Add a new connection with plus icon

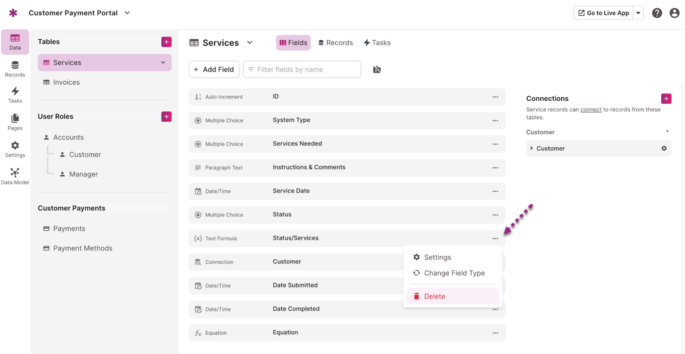tap(666, 99)
